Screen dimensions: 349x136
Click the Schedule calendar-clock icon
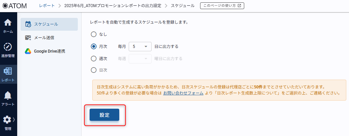point(28,24)
